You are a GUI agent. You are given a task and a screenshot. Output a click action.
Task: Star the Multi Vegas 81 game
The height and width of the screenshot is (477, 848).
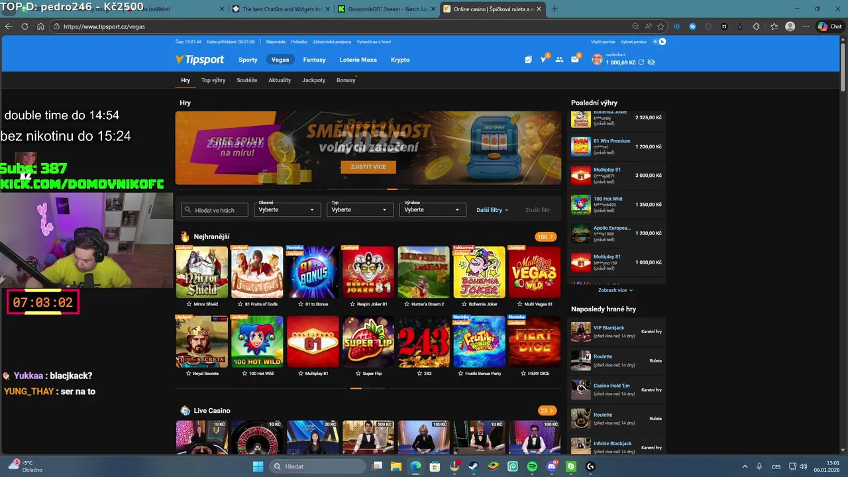pos(519,304)
